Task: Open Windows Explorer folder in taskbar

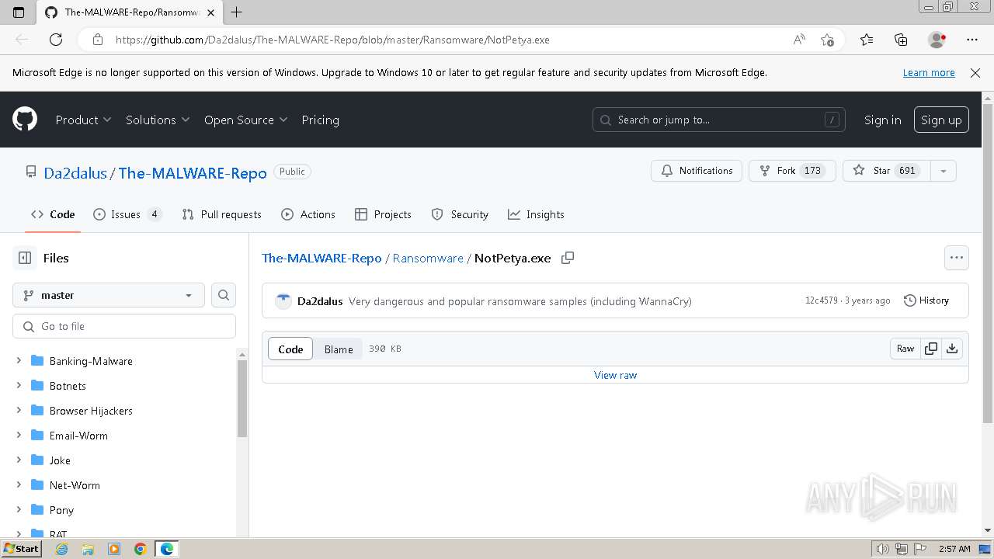Action: 88,549
